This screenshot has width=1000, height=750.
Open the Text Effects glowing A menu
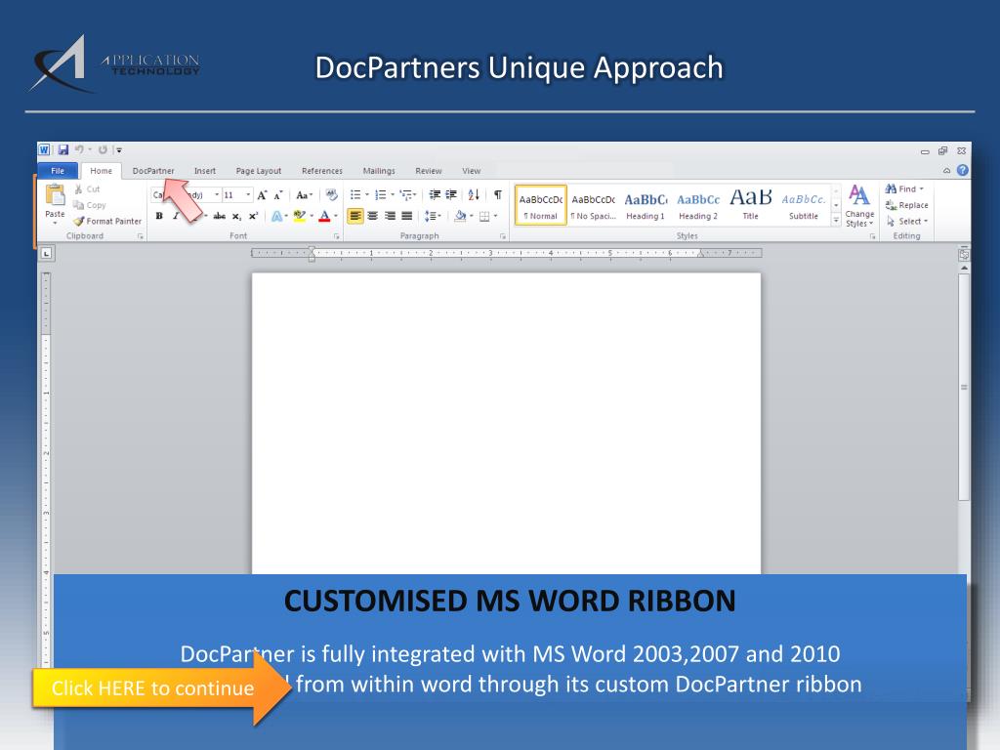278,216
